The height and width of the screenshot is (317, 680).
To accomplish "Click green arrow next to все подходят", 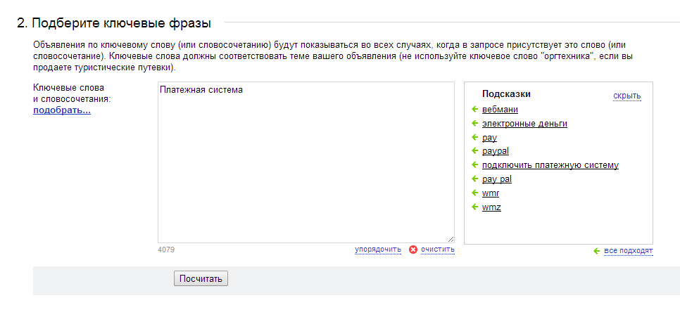I will [x=597, y=251].
